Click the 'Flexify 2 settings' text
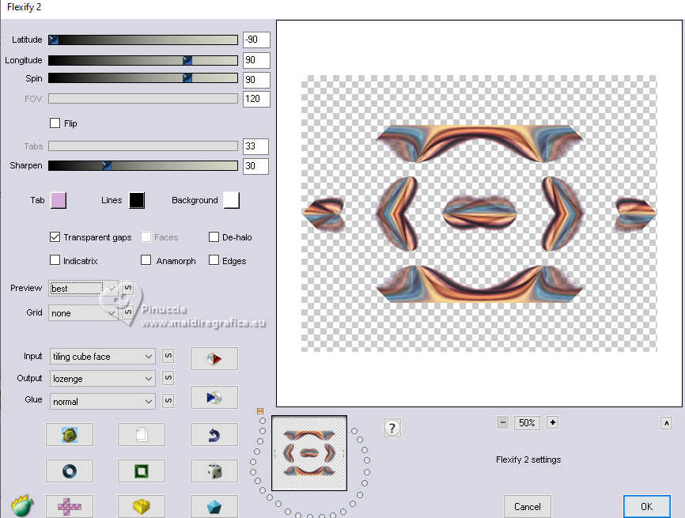Screen dimensions: 685x518 point(528,459)
